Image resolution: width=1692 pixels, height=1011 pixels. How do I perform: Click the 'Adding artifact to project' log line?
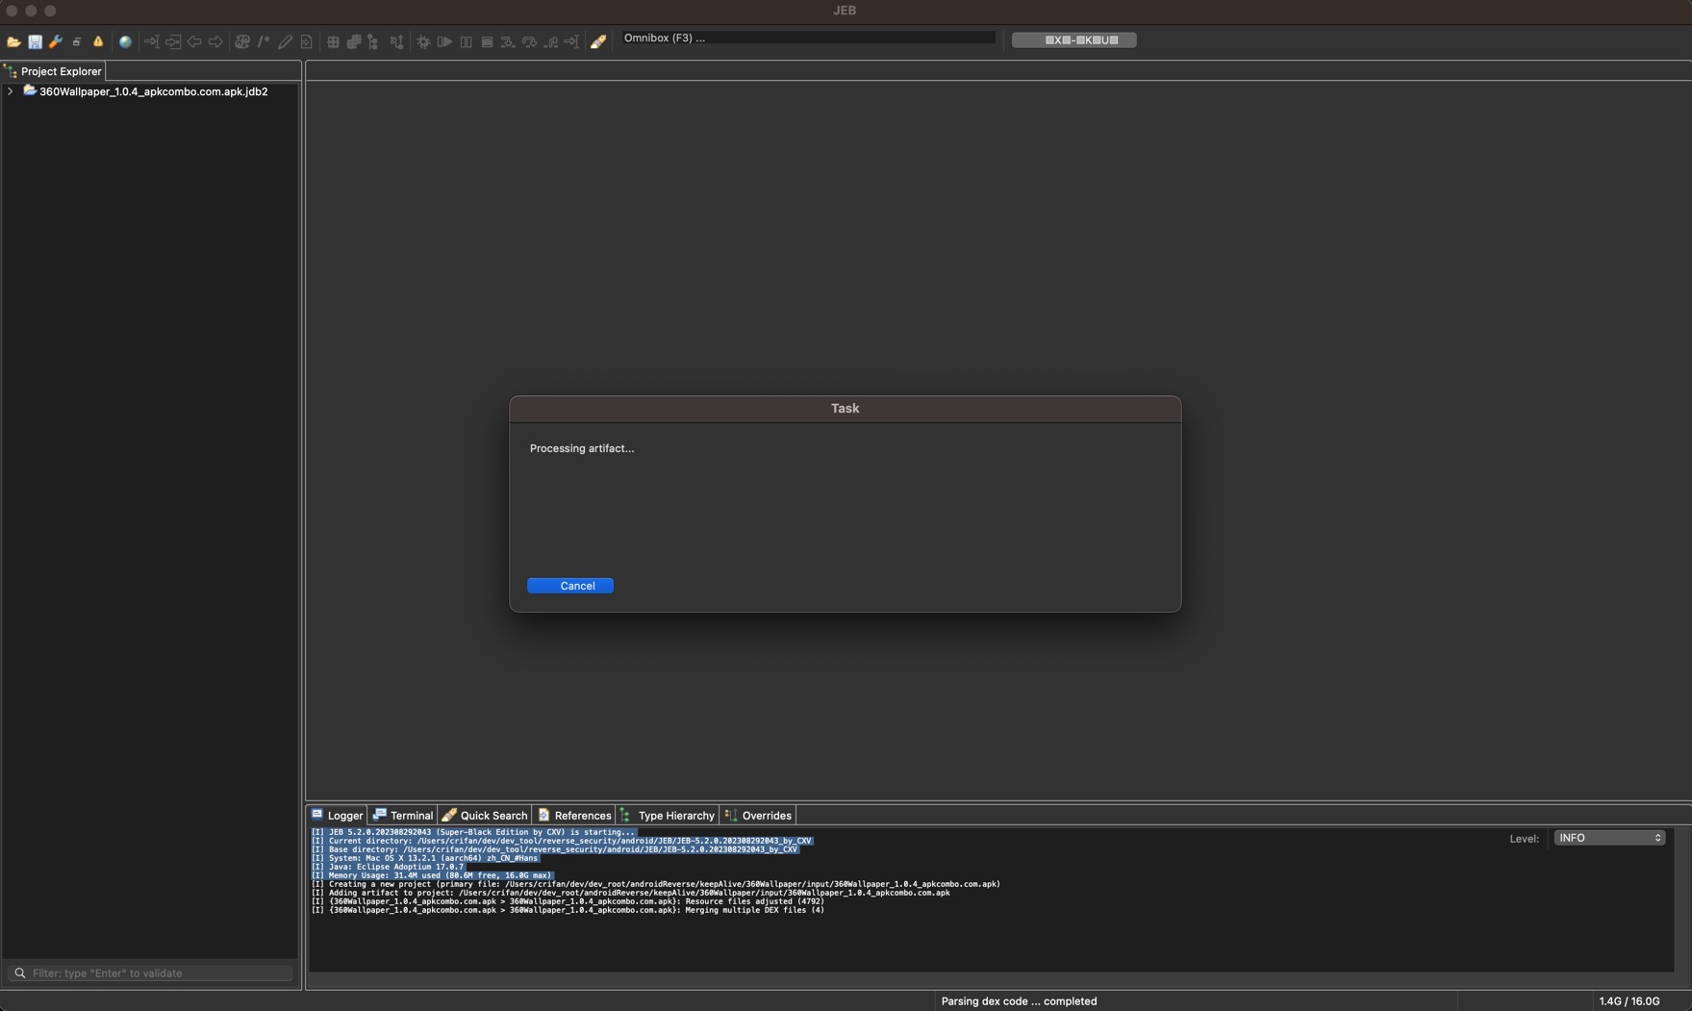(x=630, y=893)
